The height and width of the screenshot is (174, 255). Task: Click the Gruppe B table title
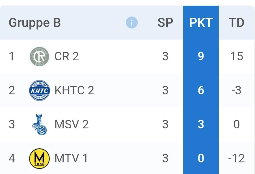click(x=35, y=23)
